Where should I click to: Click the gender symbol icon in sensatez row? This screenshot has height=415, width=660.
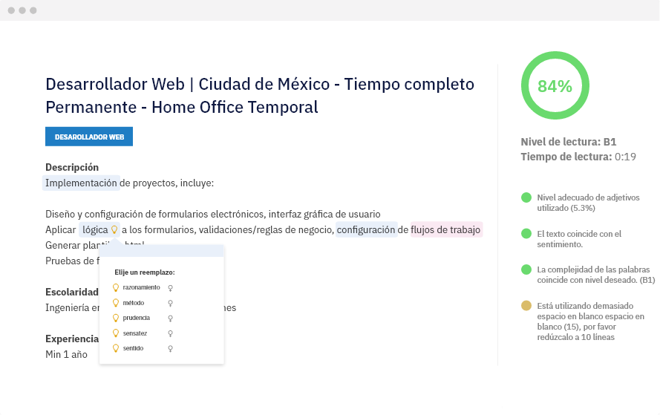click(x=171, y=334)
